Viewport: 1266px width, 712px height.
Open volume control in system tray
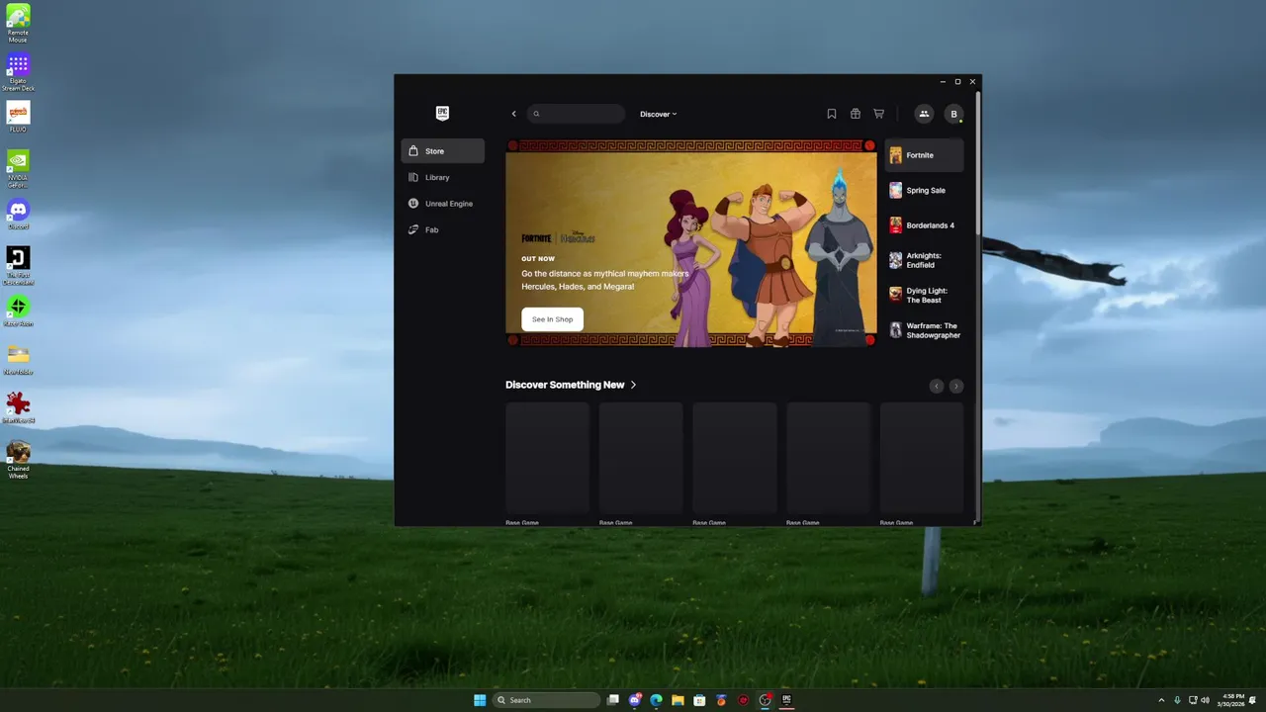coord(1206,700)
